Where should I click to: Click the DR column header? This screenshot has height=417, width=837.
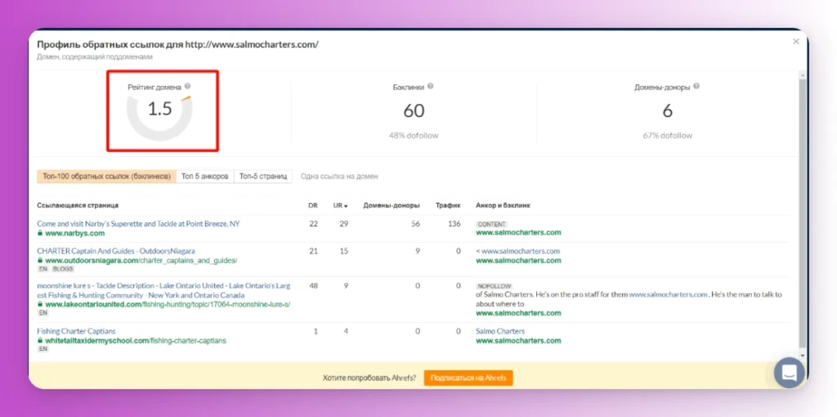[x=313, y=205]
